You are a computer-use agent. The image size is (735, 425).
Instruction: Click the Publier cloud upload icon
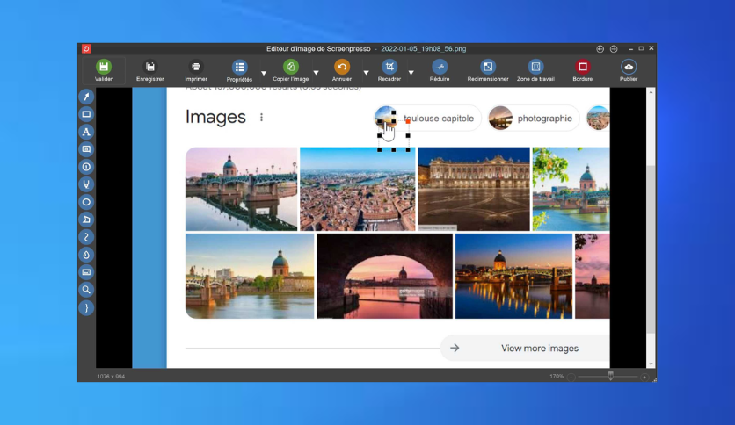[629, 67]
